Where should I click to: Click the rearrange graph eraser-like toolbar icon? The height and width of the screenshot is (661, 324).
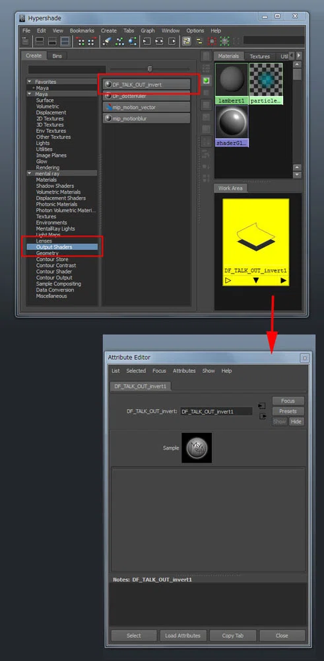coord(108,41)
